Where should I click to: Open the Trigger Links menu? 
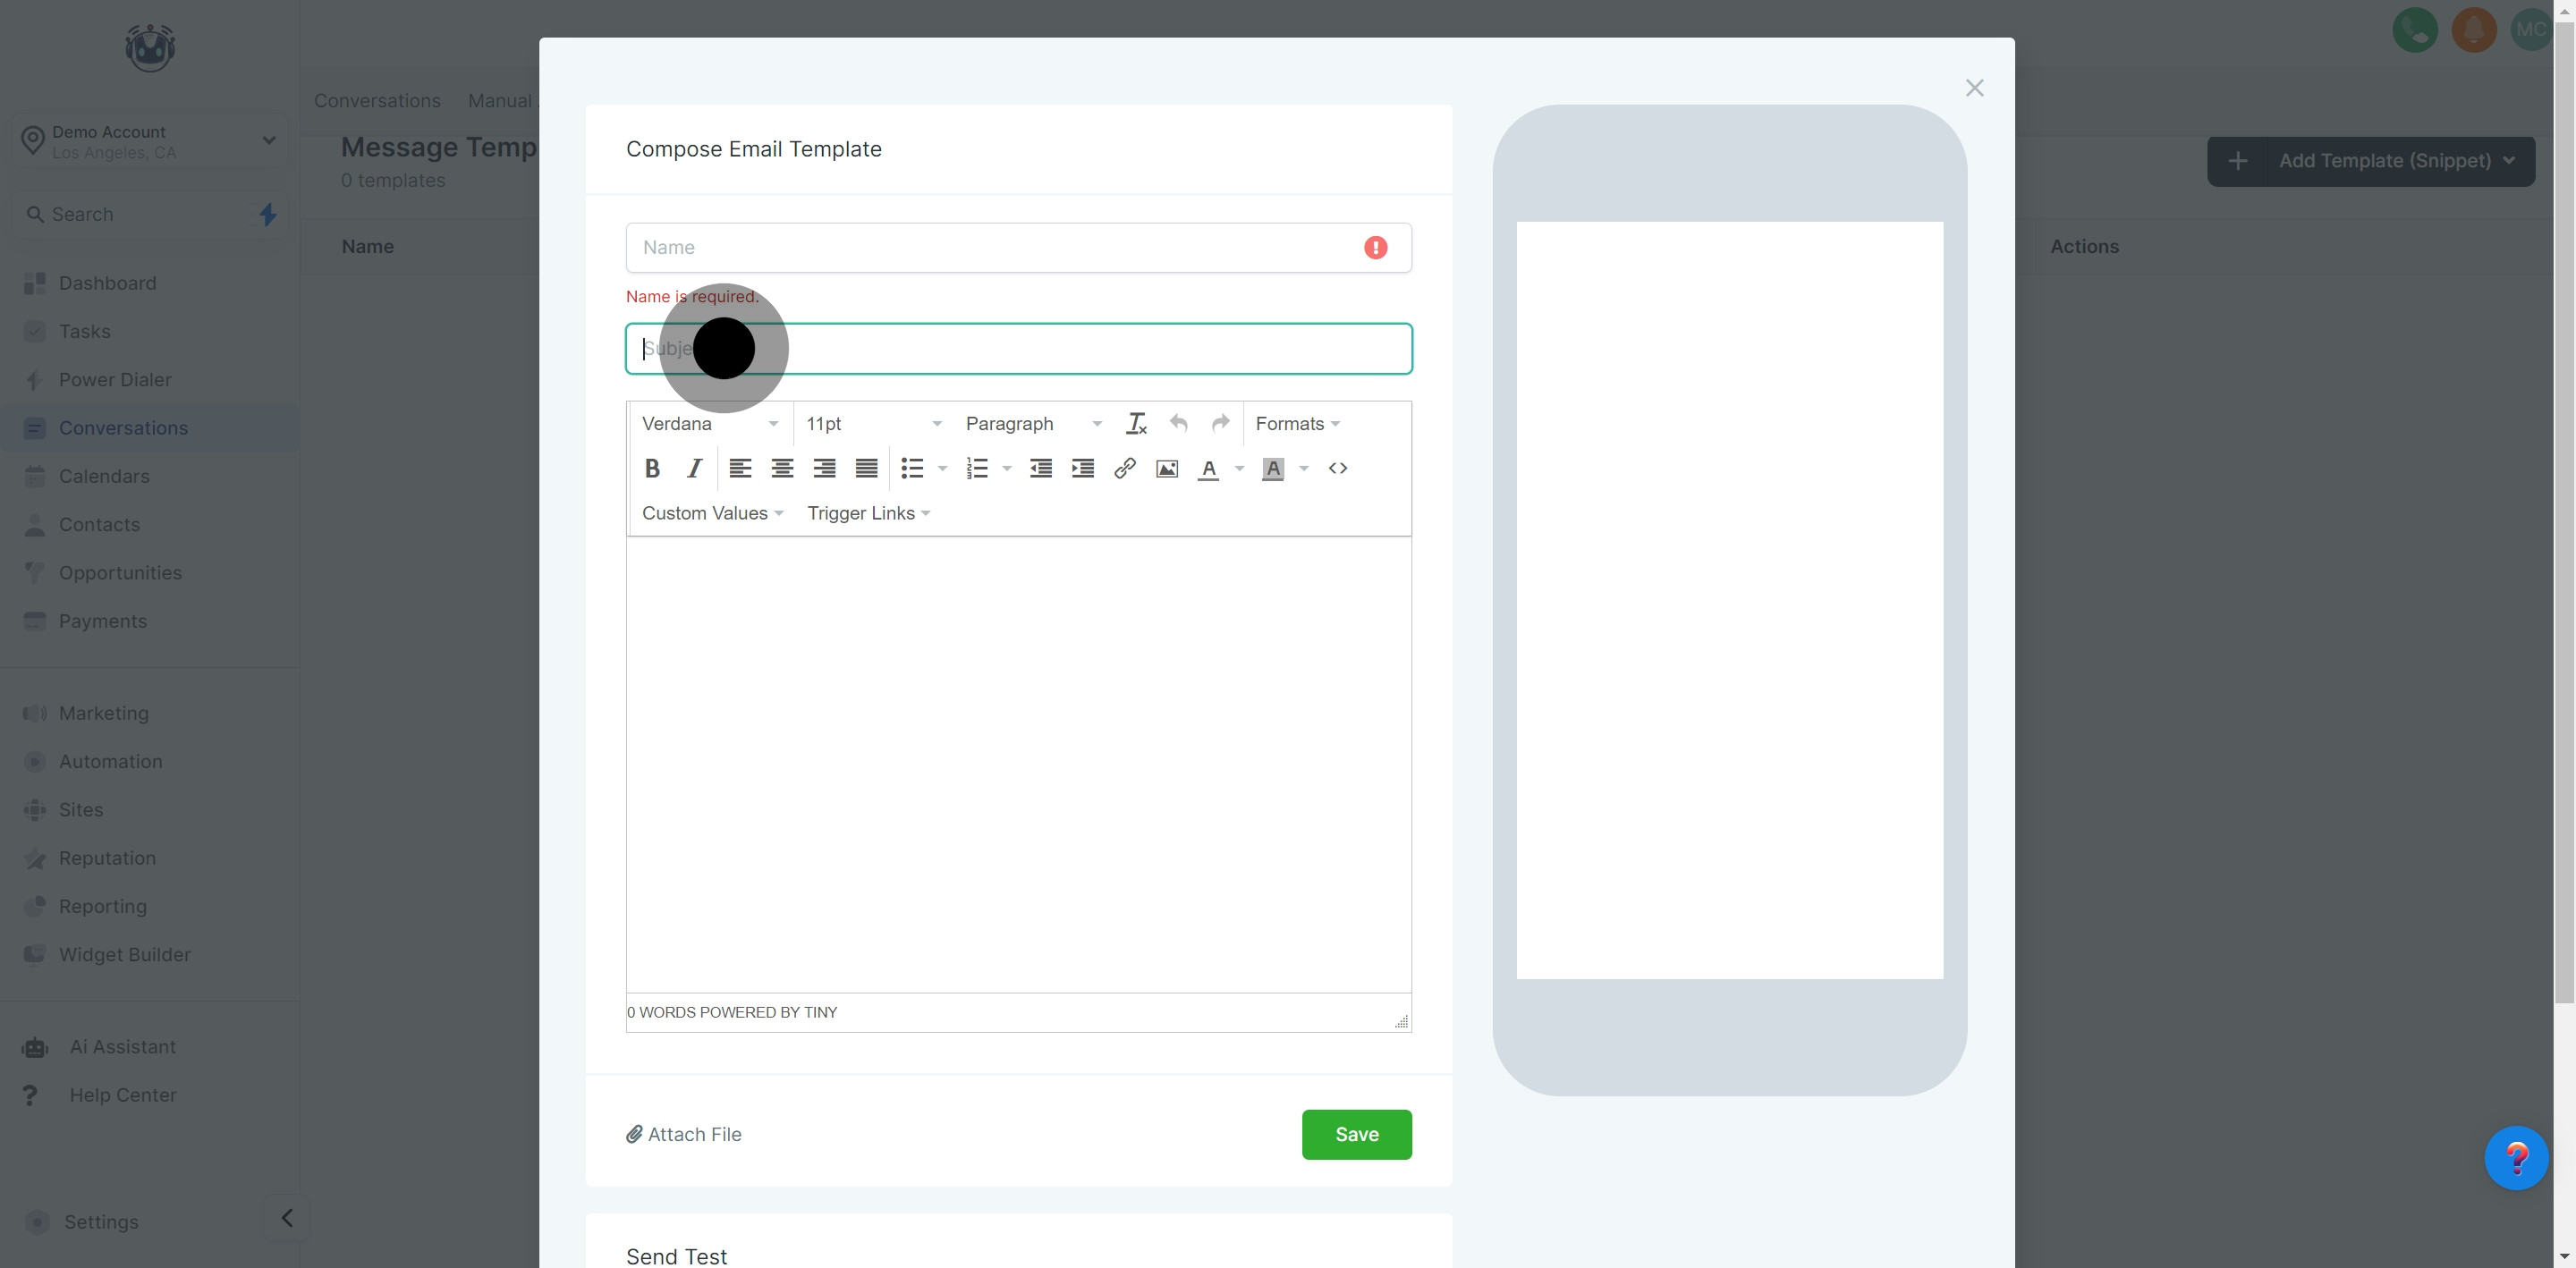[x=868, y=513]
